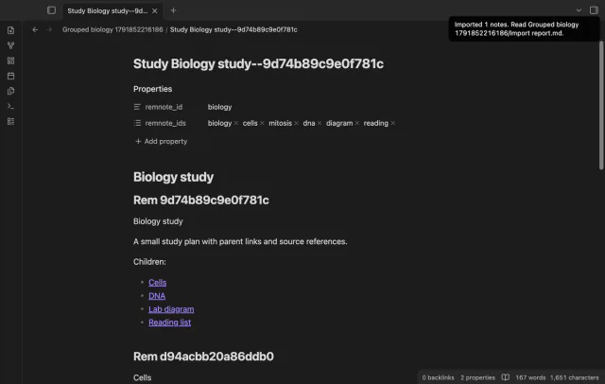Click 167 words status entry
This screenshot has height=384, width=605.
pyautogui.click(x=530, y=377)
